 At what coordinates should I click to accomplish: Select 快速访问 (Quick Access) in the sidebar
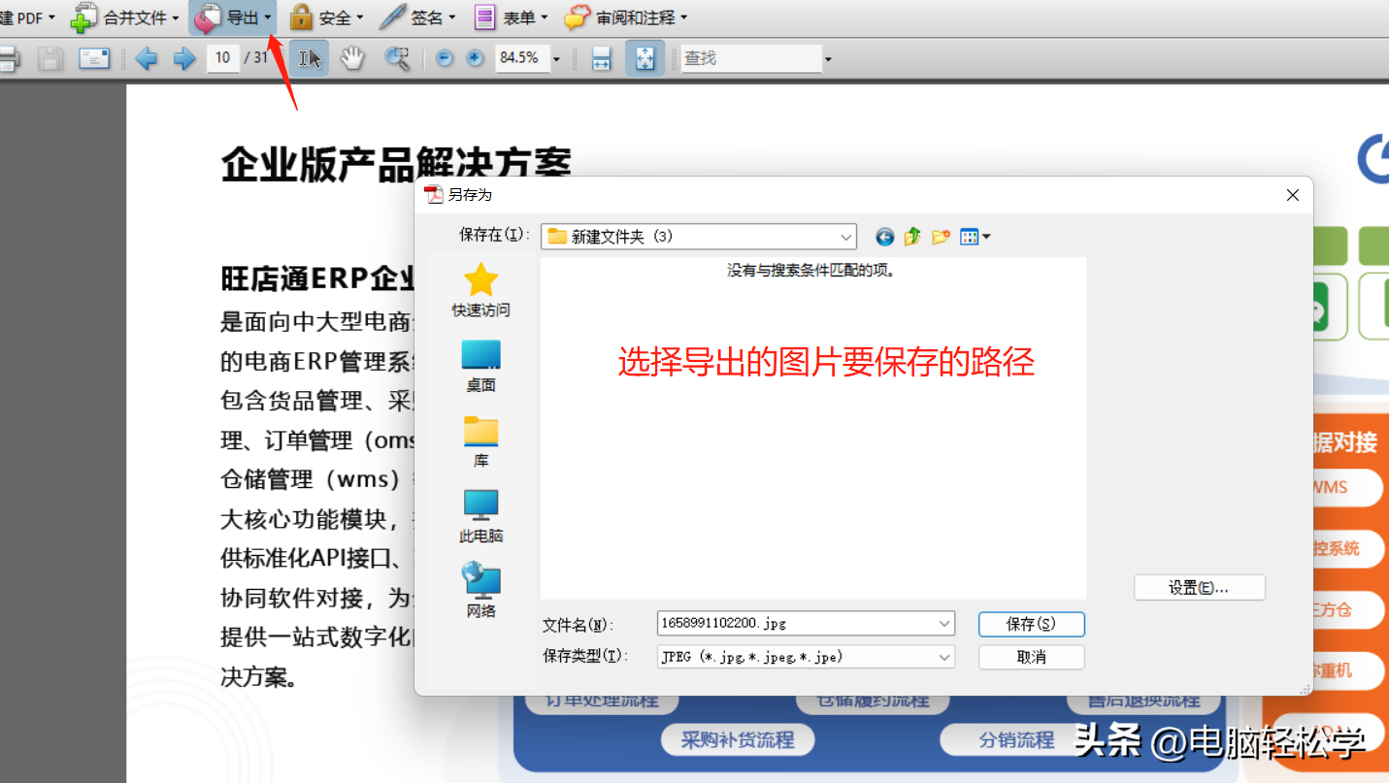[480, 290]
